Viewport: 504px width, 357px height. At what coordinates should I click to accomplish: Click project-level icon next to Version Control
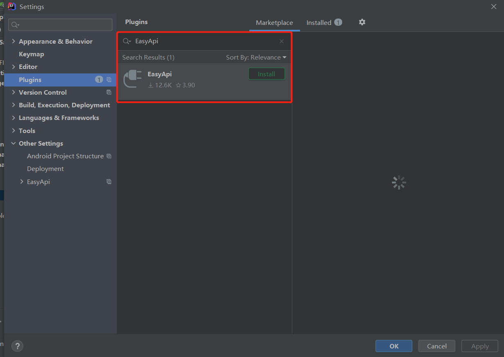click(109, 92)
